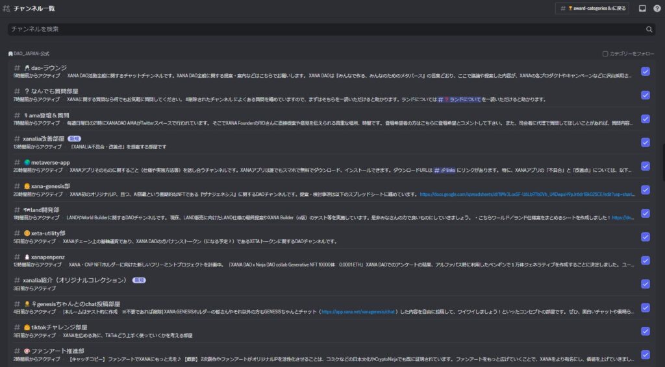The height and width of the screenshot is (367, 665).
Task: Click the coin emoji before xeta-utility部
Action: [27, 233]
